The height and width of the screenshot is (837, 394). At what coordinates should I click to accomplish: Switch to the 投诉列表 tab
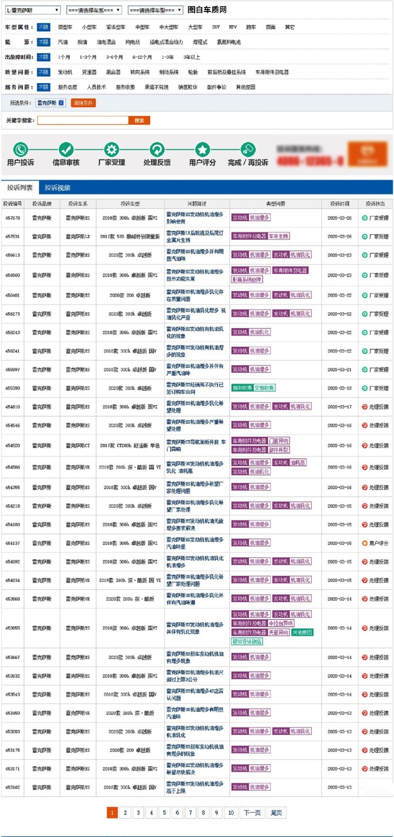pos(20,188)
